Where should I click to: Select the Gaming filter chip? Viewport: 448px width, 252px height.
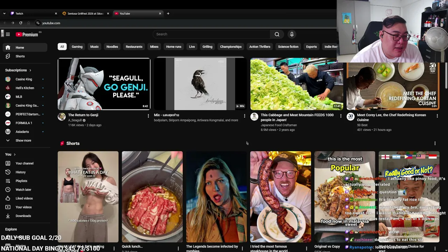pyautogui.click(x=77, y=47)
